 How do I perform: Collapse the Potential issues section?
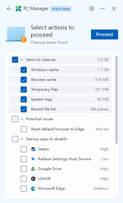pos(22,119)
